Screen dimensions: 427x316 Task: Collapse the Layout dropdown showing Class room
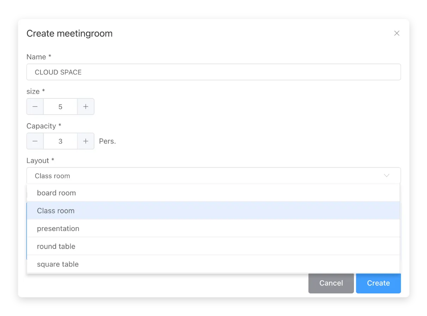[x=213, y=176]
